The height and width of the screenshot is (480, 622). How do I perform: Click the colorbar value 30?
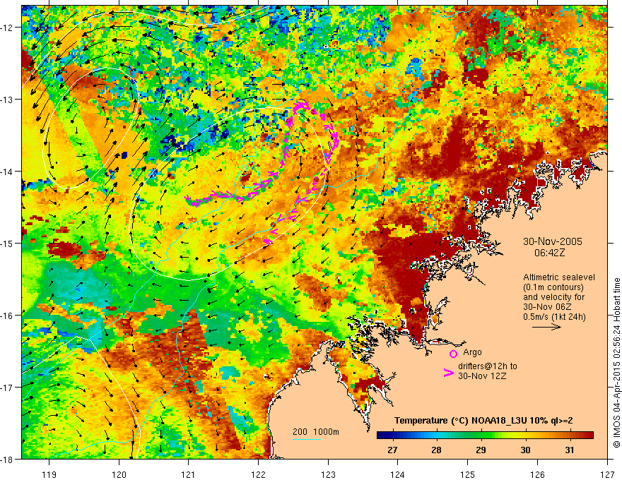point(525,450)
